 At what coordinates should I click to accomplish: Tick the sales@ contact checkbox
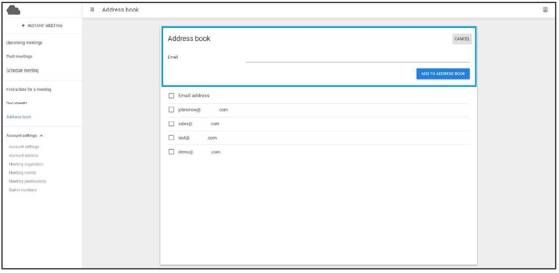tap(171, 124)
